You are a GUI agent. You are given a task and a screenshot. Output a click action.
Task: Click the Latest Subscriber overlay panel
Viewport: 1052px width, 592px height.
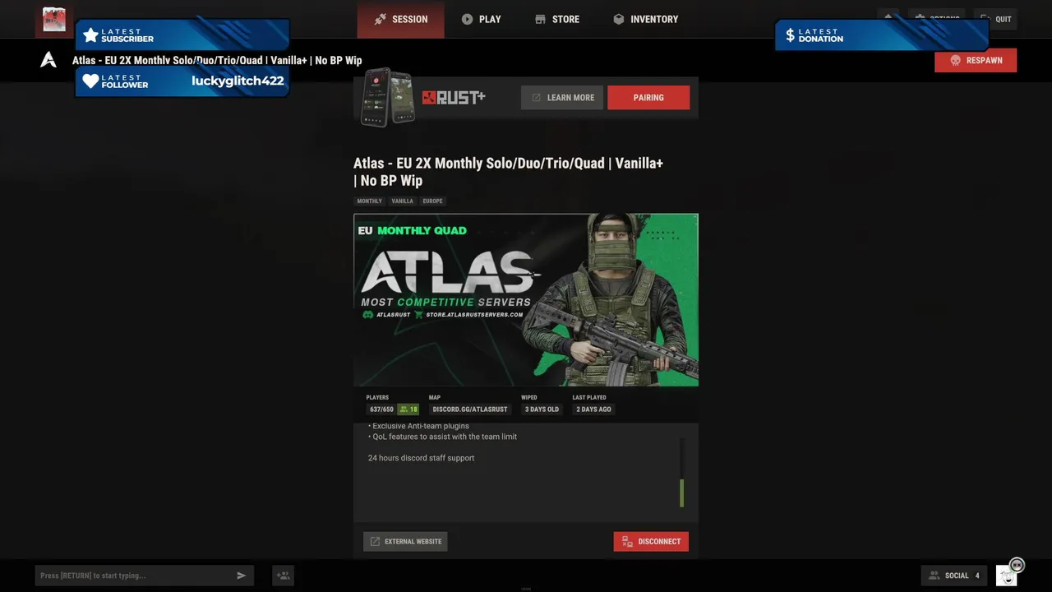(x=182, y=35)
